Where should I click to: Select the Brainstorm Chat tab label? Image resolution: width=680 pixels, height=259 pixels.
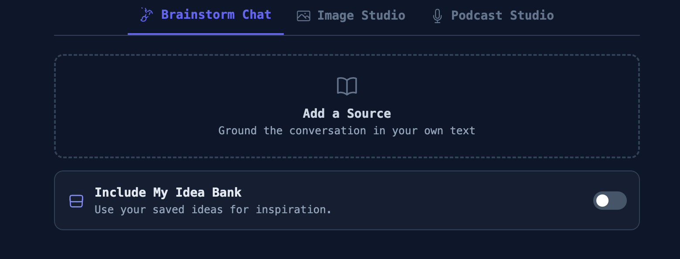216,15
